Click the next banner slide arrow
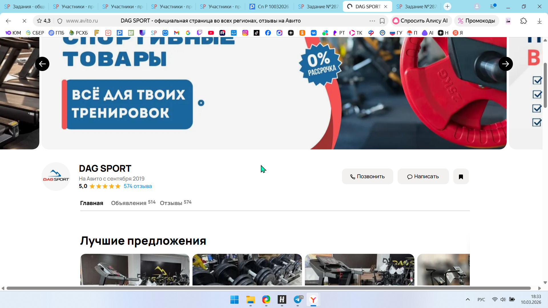This screenshot has width=548, height=308. tap(505, 64)
